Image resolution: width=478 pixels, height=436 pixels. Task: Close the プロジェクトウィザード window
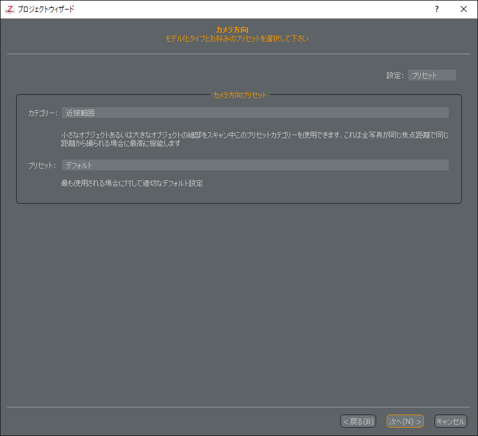(x=464, y=9)
